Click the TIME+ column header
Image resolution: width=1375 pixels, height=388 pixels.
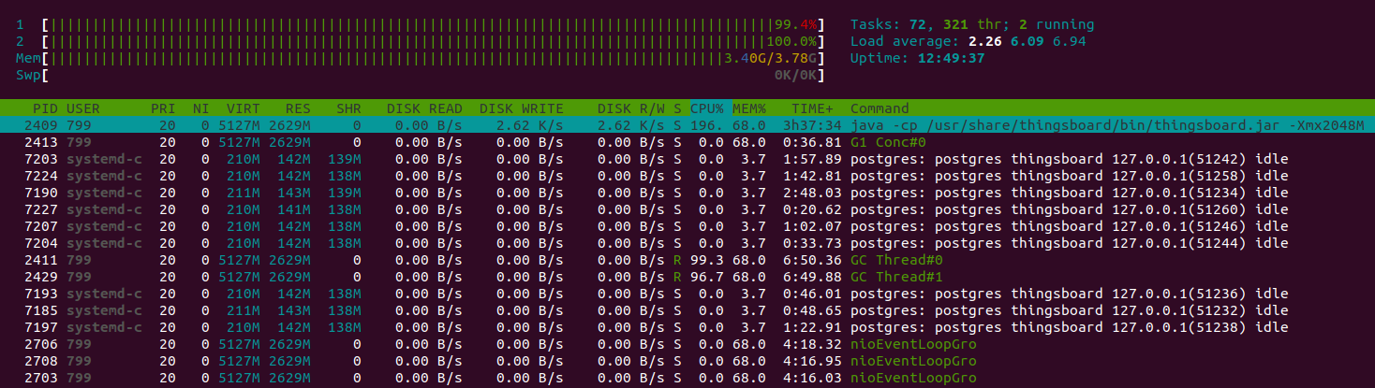point(812,108)
